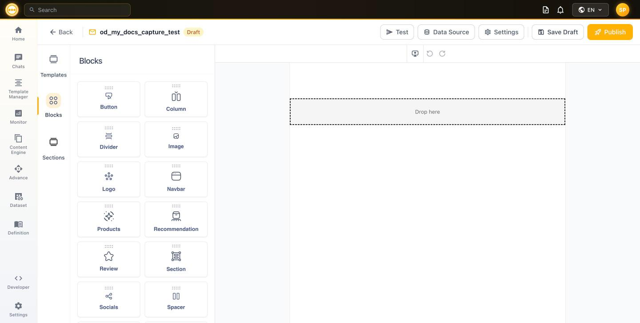640x323 pixels.
Task: Select the Products block
Action: coord(108,219)
